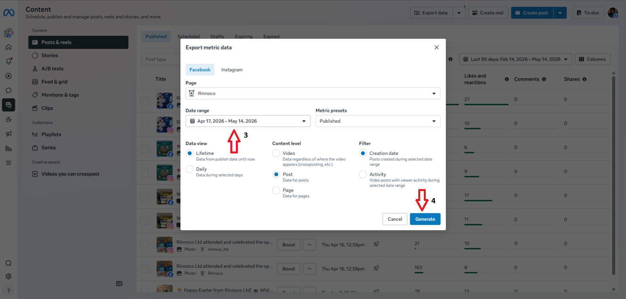The height and width of the screenshot is (299, 626).
Task: Open the Drafts tab
Action: 217,36
